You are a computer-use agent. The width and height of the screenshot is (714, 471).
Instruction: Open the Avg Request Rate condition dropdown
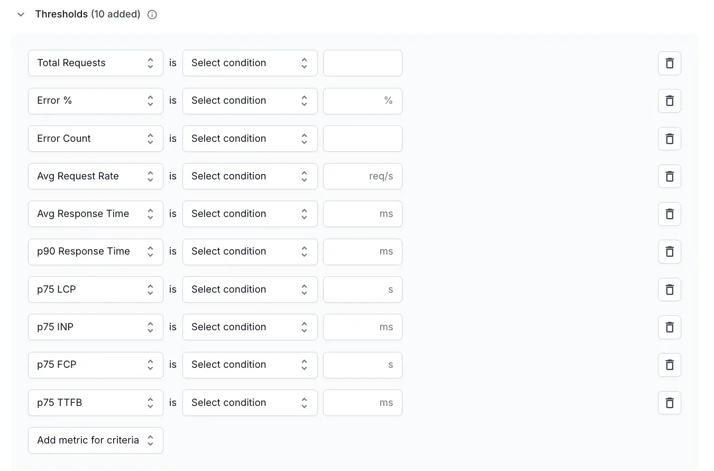click(250, 176)
